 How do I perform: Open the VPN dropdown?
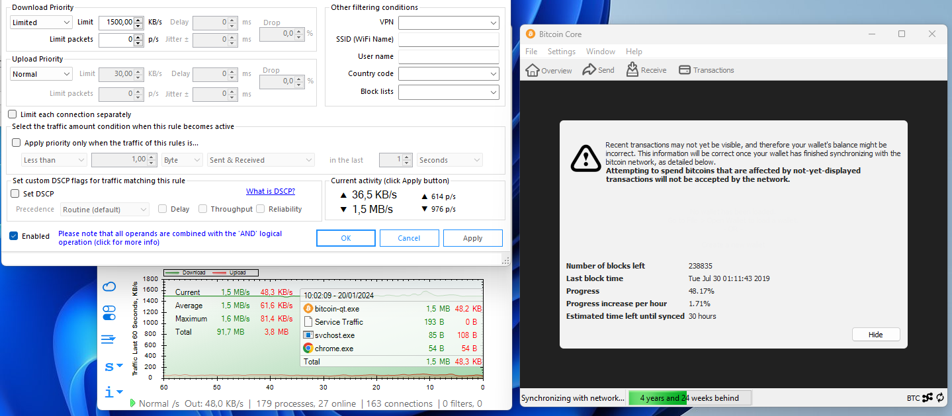click(449, 22)
